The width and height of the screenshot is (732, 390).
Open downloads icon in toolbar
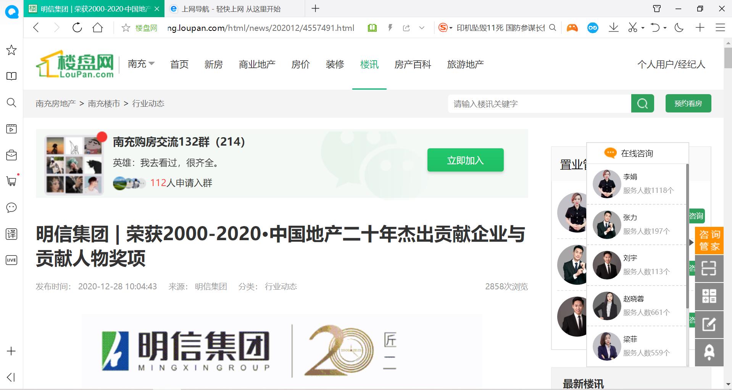click(x=613, y=27)
